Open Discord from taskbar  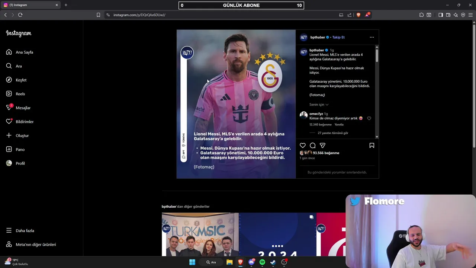(x=252, y=262)
